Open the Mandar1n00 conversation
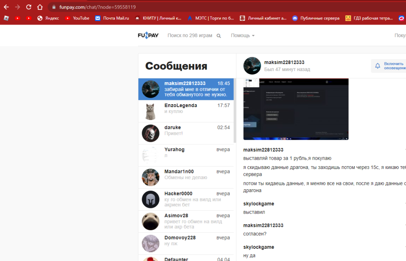The image size is (406, 261). pyautogui.click(x=186, y=177)
